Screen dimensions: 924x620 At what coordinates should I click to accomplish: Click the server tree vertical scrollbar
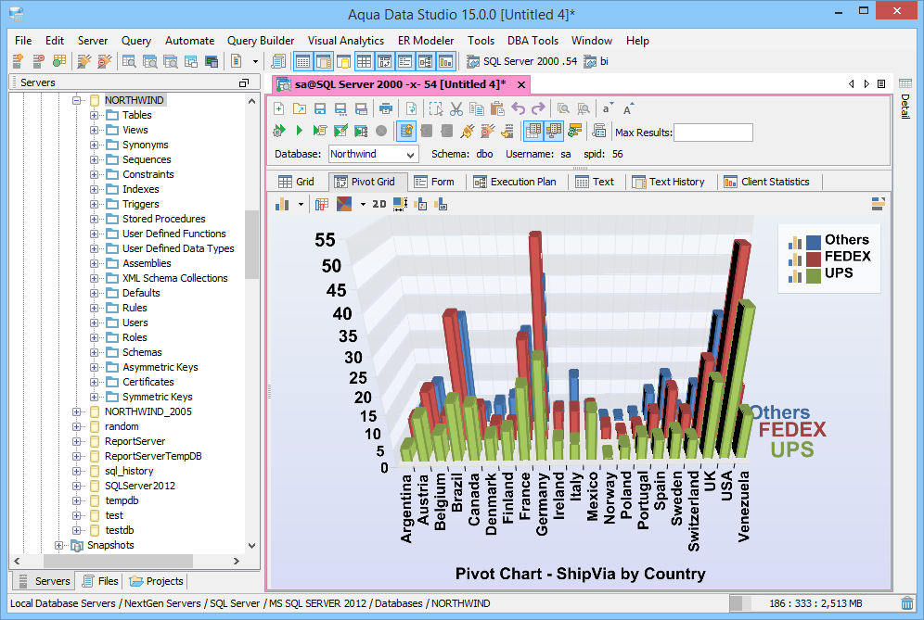pyautogui.click(x=251, y=244)
